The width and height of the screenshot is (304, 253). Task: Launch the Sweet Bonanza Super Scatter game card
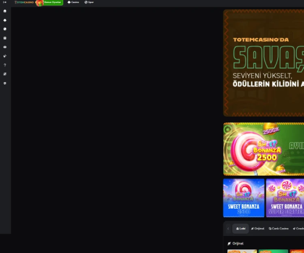pos(285,198)
